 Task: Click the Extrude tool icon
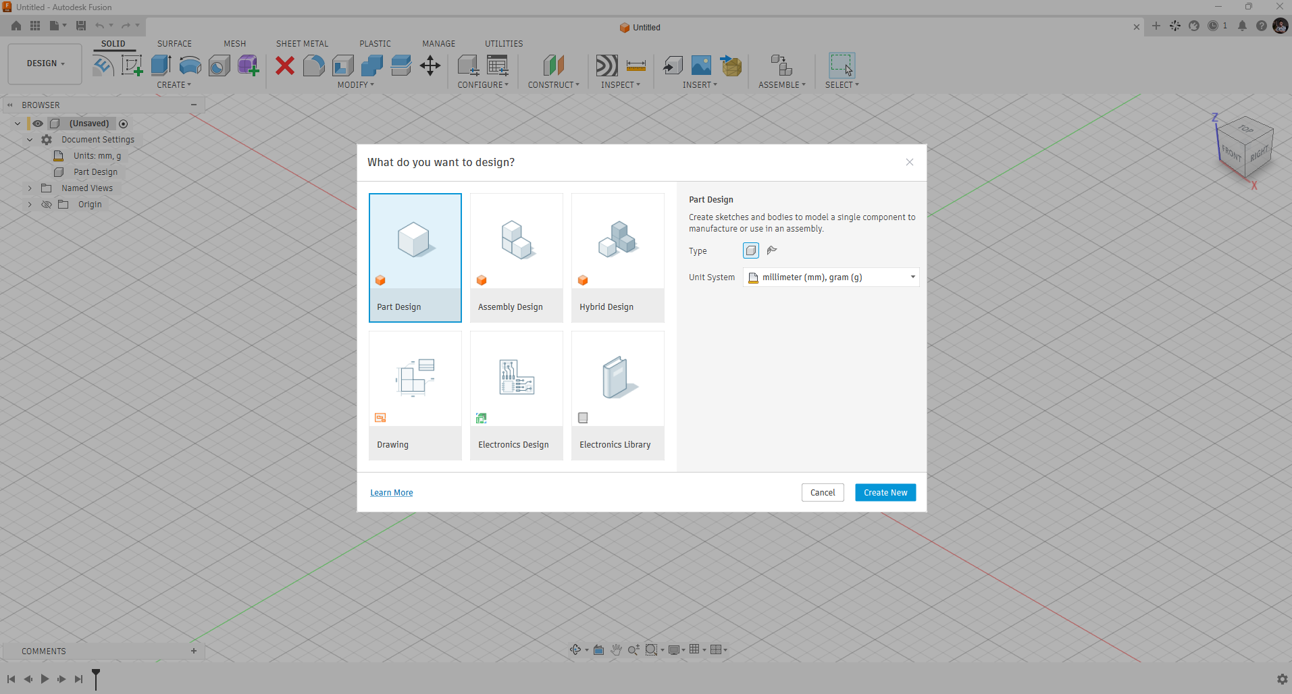tap(161, 65)
